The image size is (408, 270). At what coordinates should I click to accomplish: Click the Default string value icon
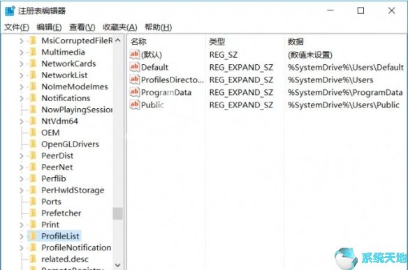(x=135, y=67)
